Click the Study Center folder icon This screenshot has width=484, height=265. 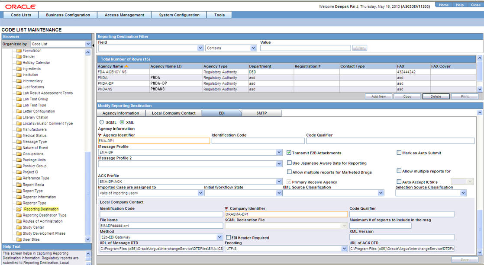pos(19,227)
